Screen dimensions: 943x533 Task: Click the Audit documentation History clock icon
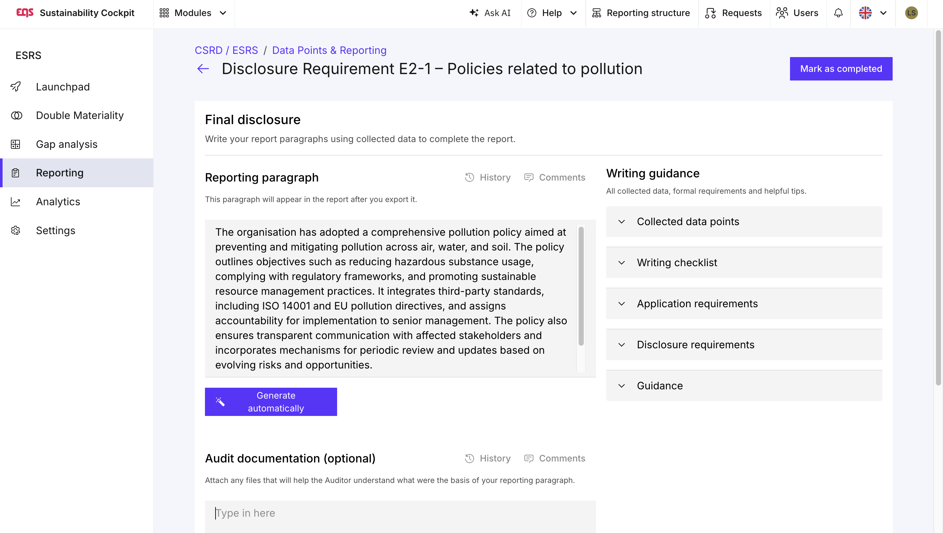pyautogui.click(x=469, y=458)
